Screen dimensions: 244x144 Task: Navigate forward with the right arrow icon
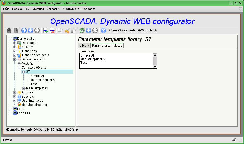[x=37, y=30]
